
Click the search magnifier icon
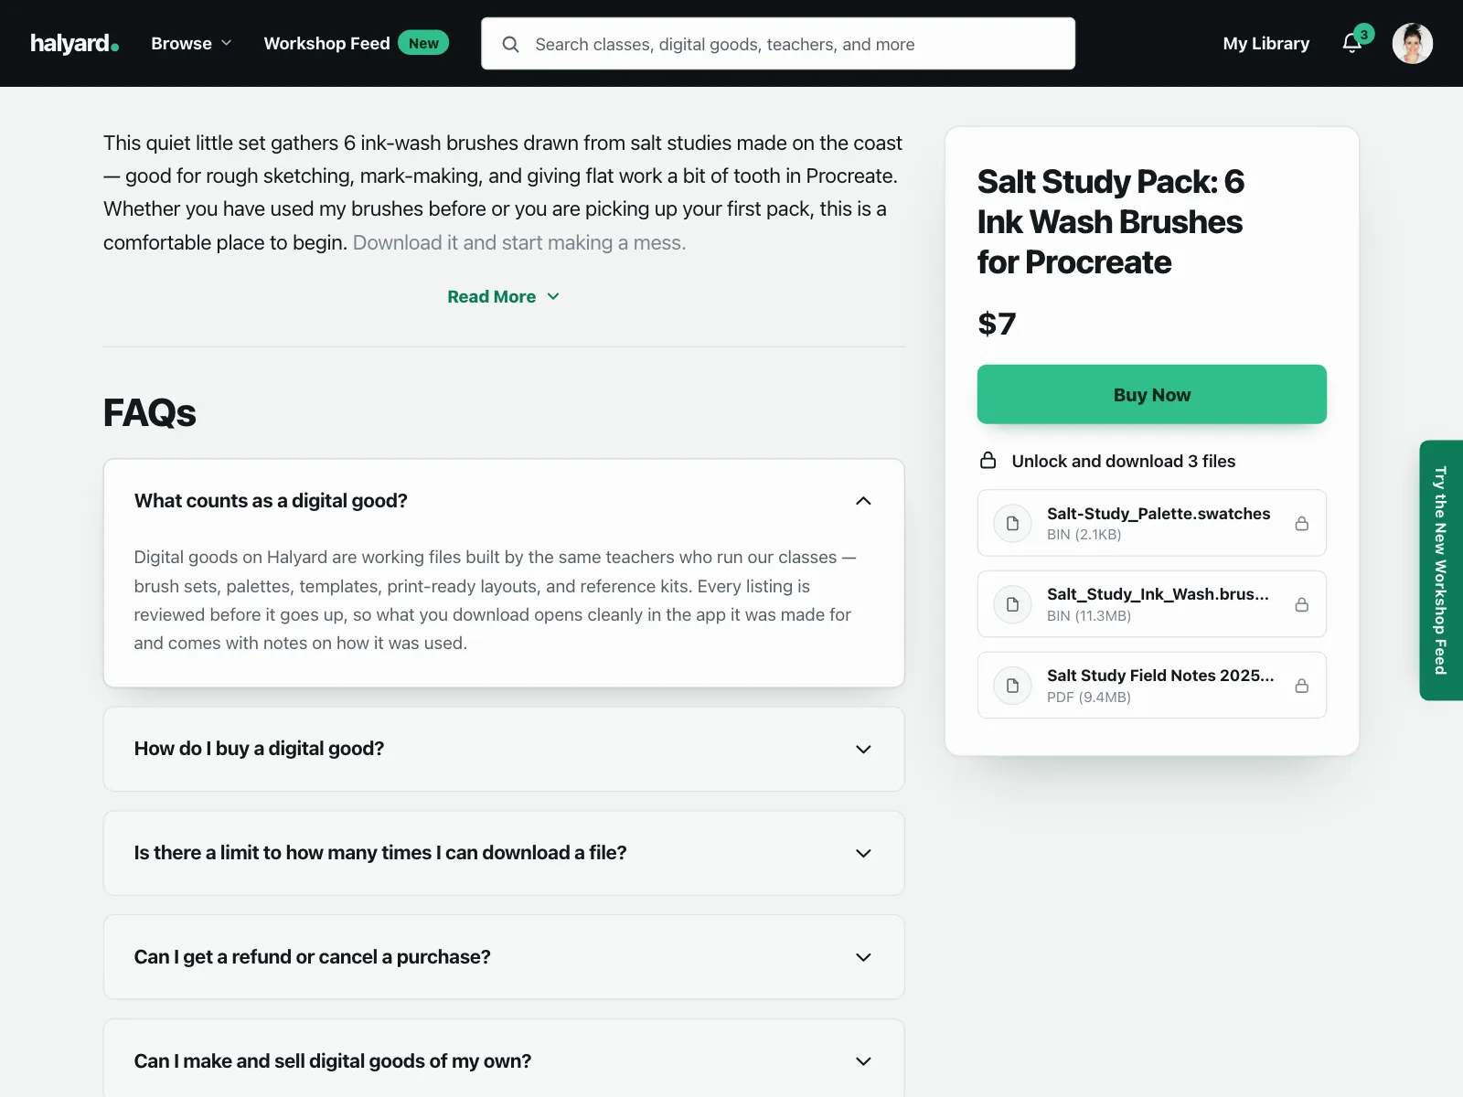pyautogui.click(x=510, y=44)
